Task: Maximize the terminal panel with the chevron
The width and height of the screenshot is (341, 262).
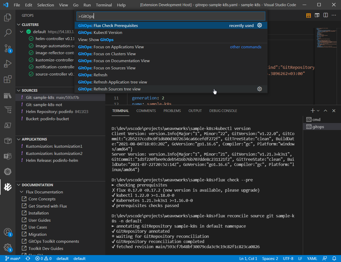Action: [325, 110]
